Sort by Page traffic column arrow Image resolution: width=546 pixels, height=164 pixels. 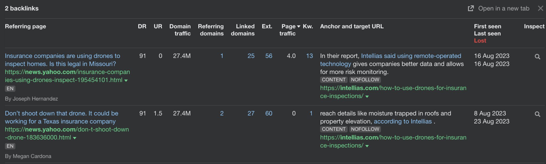coord(299,27)
